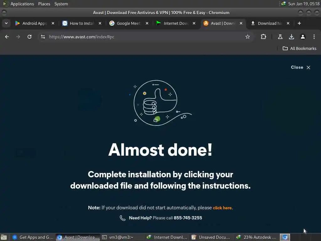Screen dimensions: 321x241
Task: Close the Internet Download tab
Action: tap(194, 23)
